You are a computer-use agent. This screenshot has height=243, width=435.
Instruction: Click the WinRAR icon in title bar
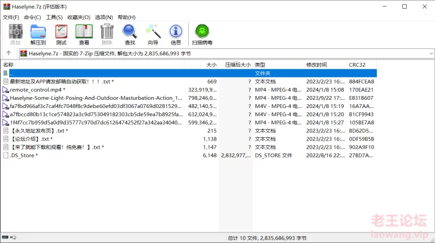click(7, 7)
